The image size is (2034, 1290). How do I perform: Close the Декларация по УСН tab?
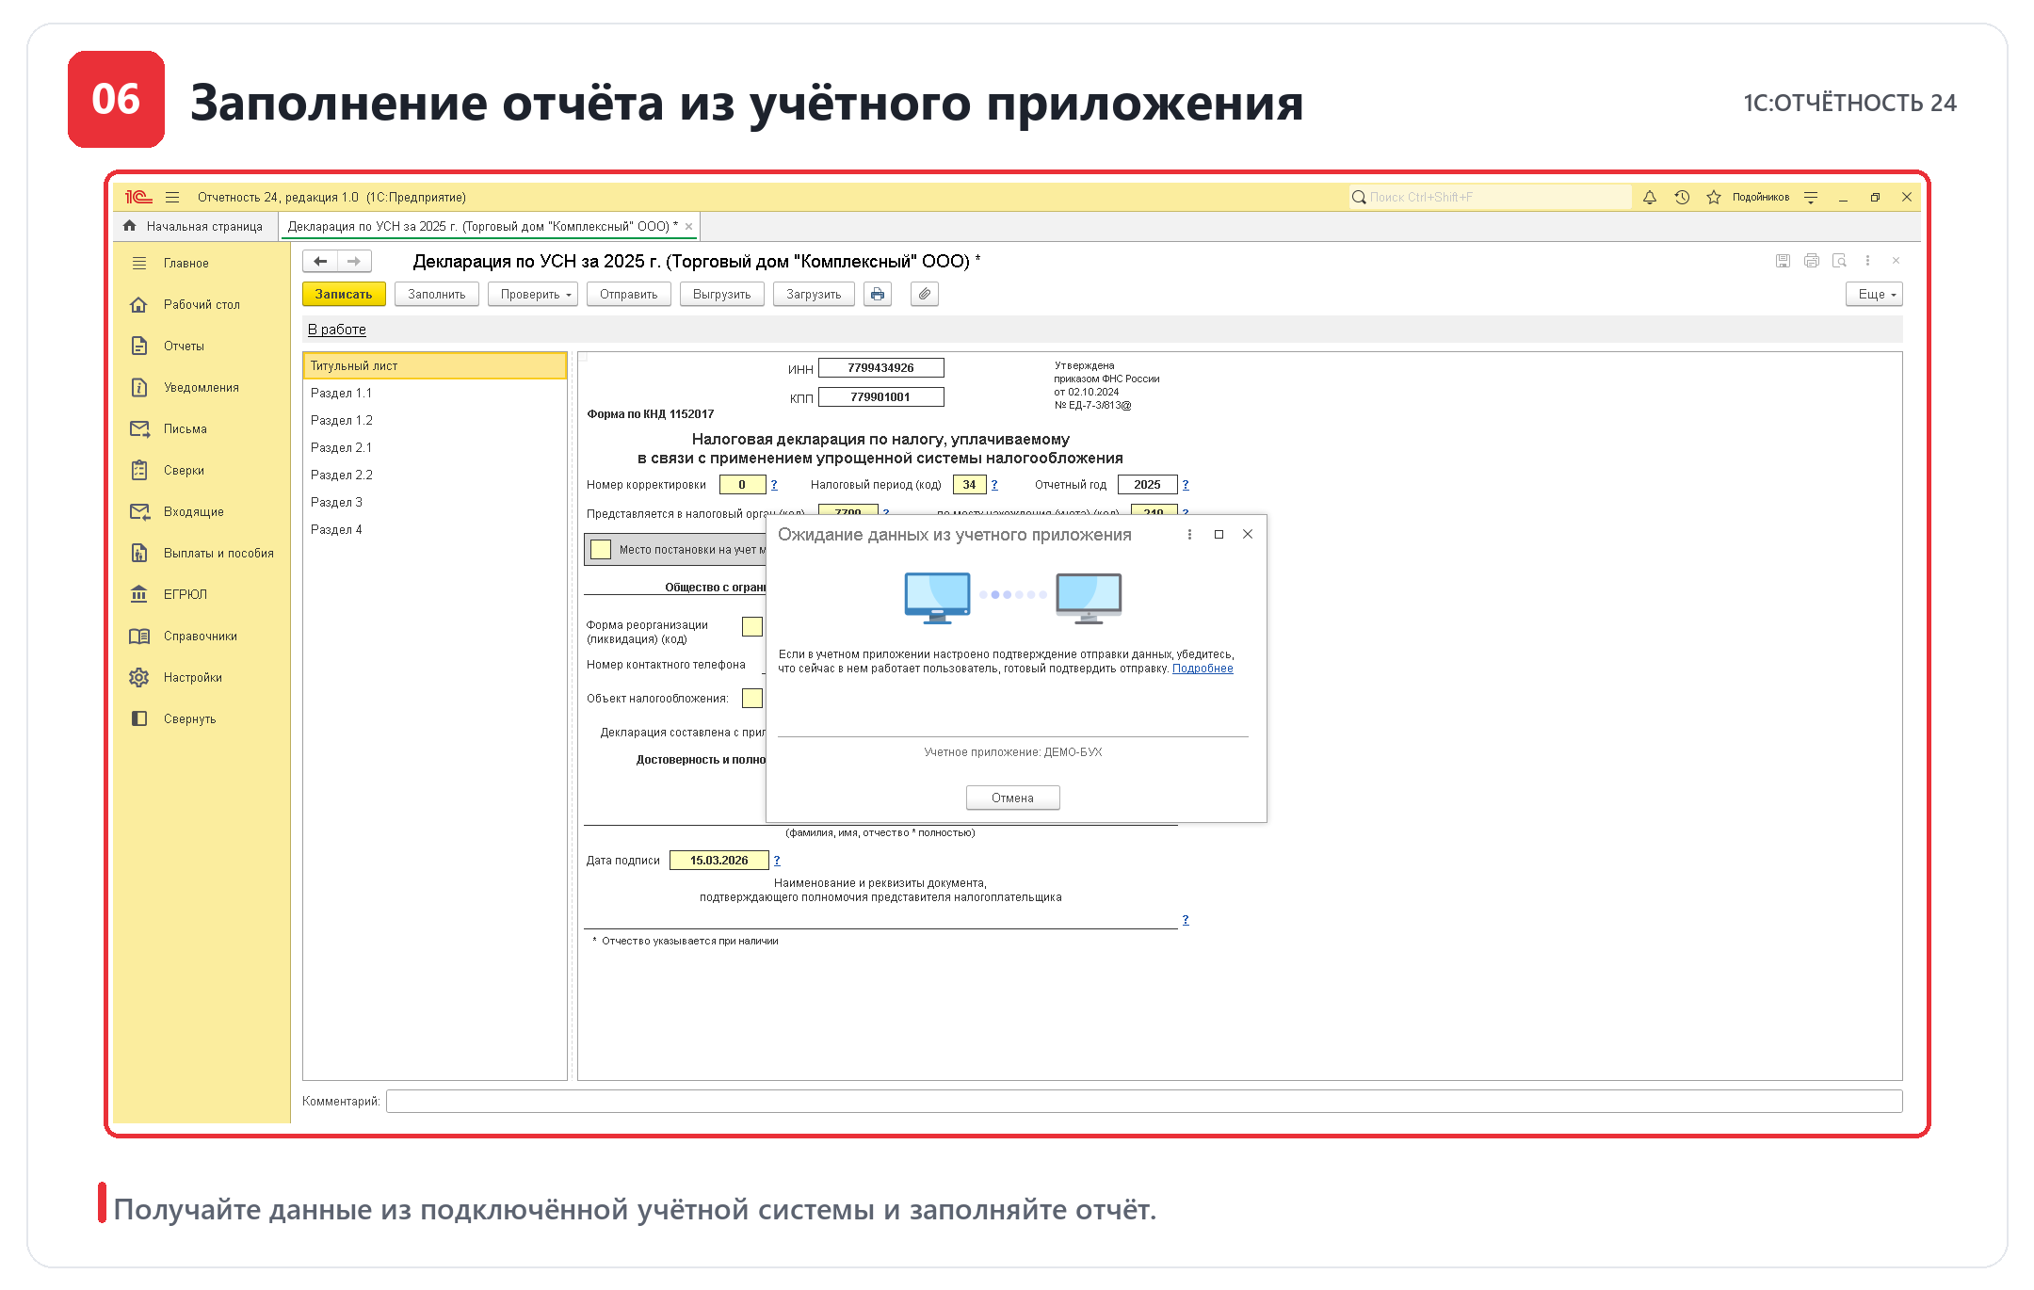click(x=689, y=226)
